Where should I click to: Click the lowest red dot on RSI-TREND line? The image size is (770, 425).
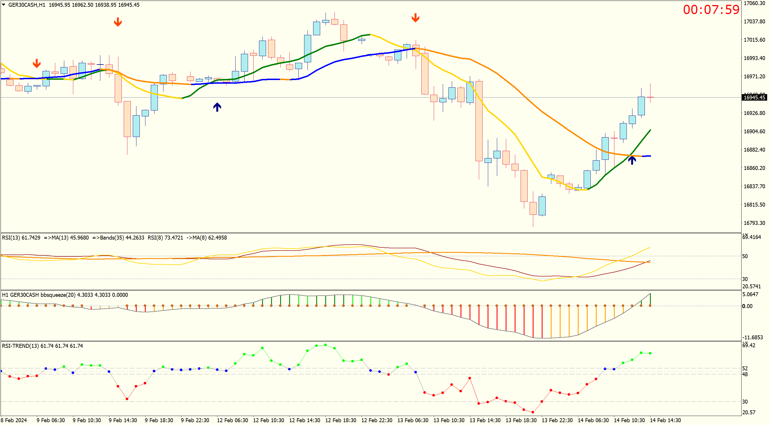click(533, 412)
